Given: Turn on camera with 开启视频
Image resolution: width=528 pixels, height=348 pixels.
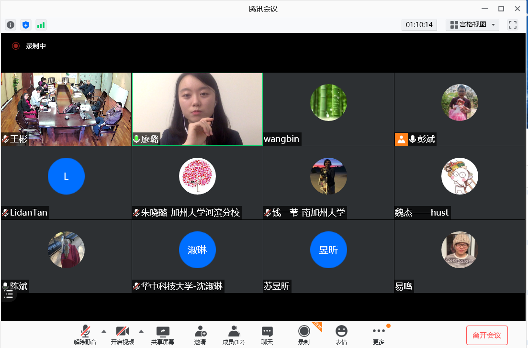Looking at the screenshot, I should coord(123,335).
